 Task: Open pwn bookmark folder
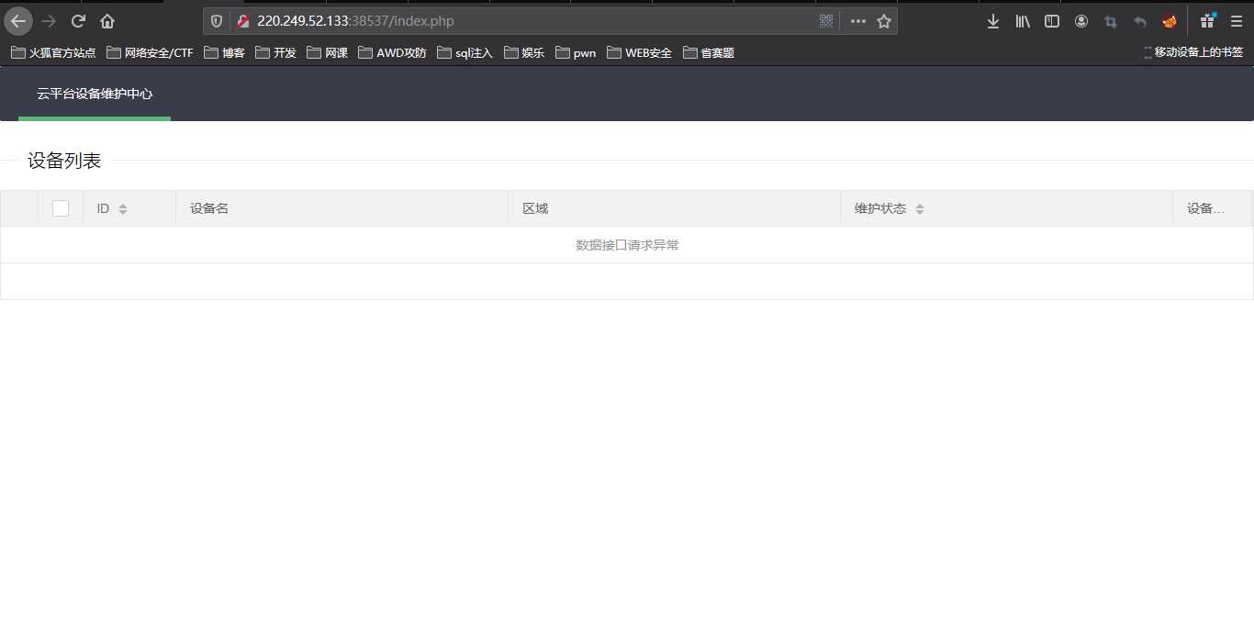[576, 53]
